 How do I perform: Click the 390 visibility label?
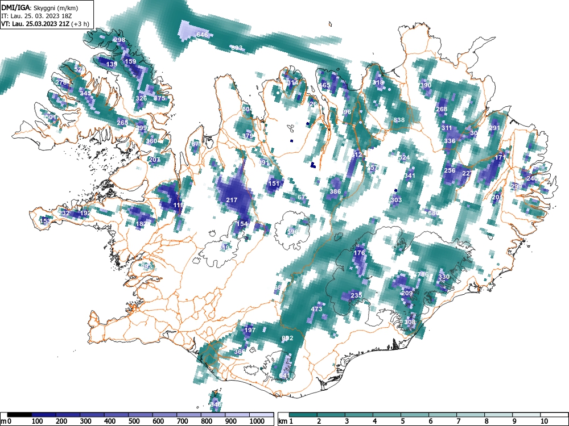[426, 86]
